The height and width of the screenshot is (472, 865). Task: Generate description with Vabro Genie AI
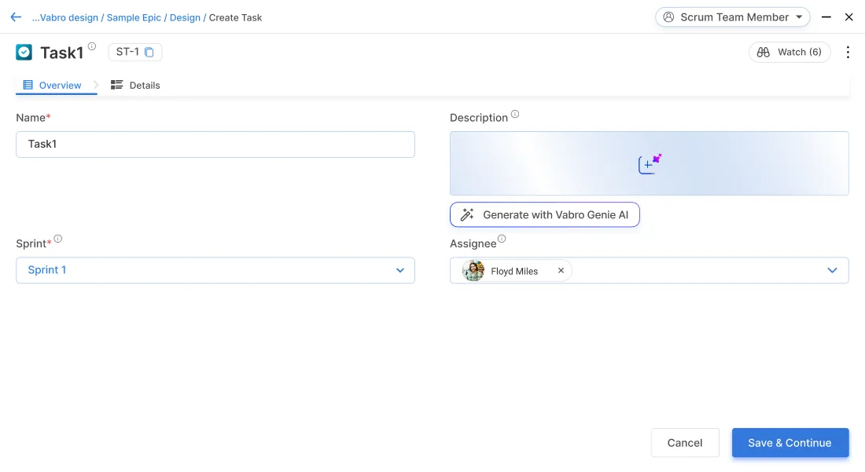point(544,214)
